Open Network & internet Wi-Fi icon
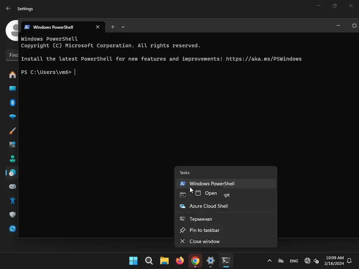The width and height of the screenshot is (359, 269). (x=12, y=117)
